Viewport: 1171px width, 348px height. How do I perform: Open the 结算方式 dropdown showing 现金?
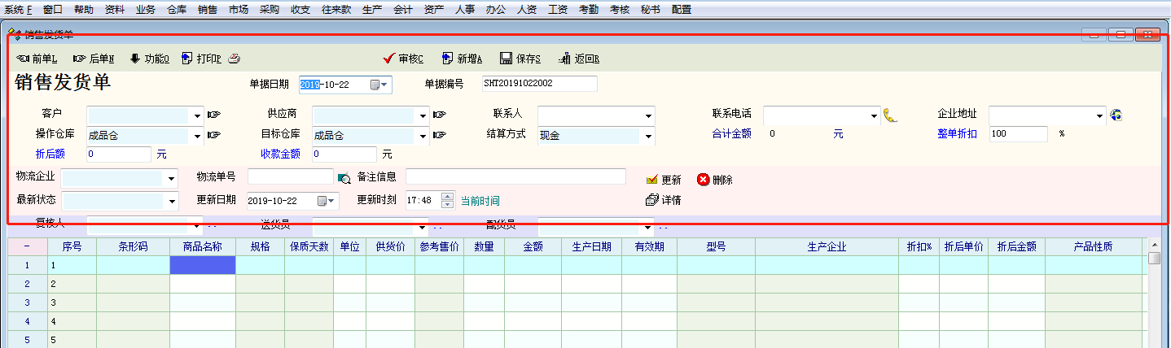tap(648, 136)
